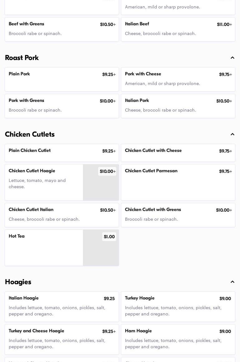Viewport: 240px width, 362px height.
Task: Choose Turkey and Cheese Hoagie
Action: click(x=62, y=339)
